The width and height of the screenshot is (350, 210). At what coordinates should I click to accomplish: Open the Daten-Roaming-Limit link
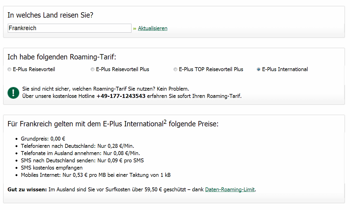230,190
